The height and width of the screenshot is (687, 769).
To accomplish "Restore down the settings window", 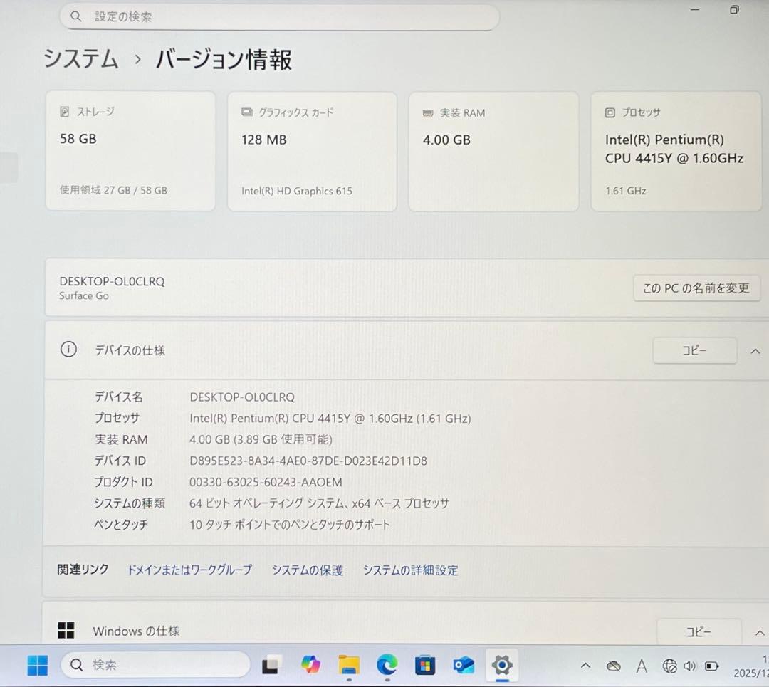I will click(x=734, y=9).
